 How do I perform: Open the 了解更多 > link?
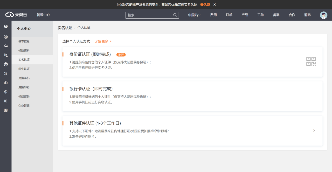[103, 41]
